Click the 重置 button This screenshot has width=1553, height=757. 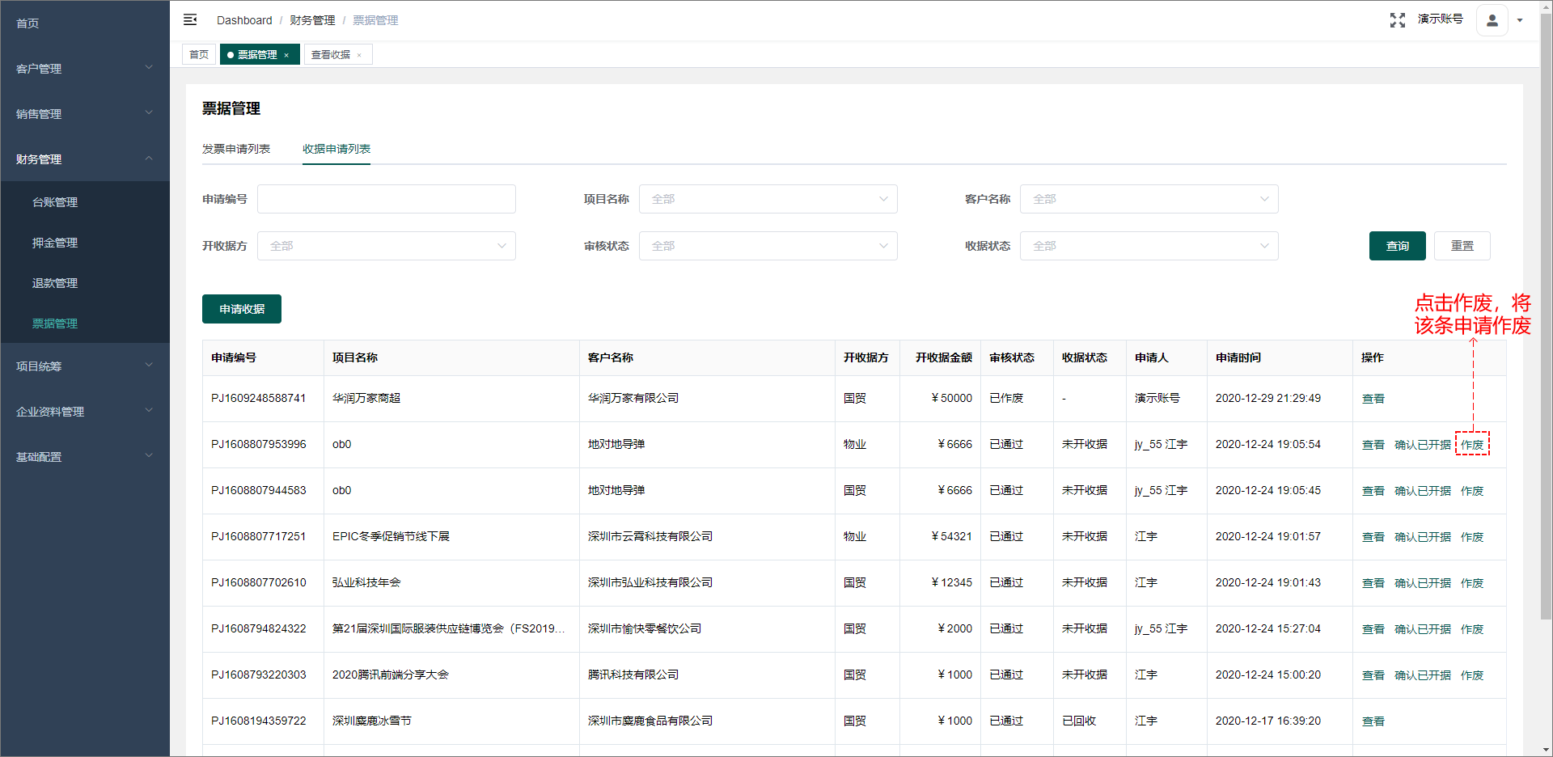[1462, 246]
